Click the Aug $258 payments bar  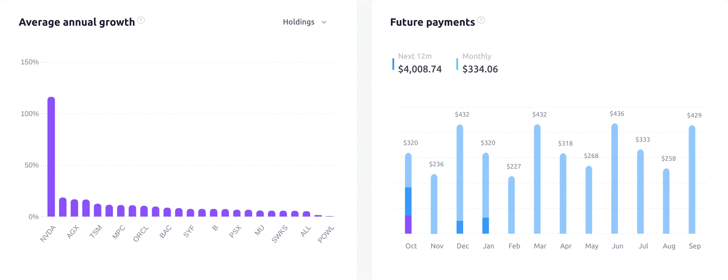(666, 201)
